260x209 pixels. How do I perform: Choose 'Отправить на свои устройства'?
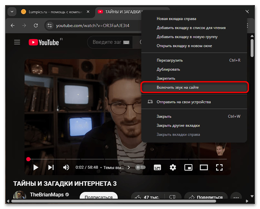click(194, 102)
